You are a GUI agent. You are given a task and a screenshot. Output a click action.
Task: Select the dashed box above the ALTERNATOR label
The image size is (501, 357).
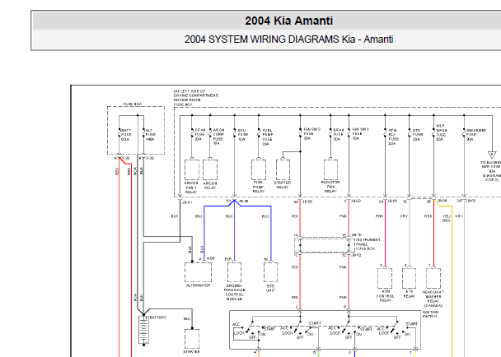198,272
